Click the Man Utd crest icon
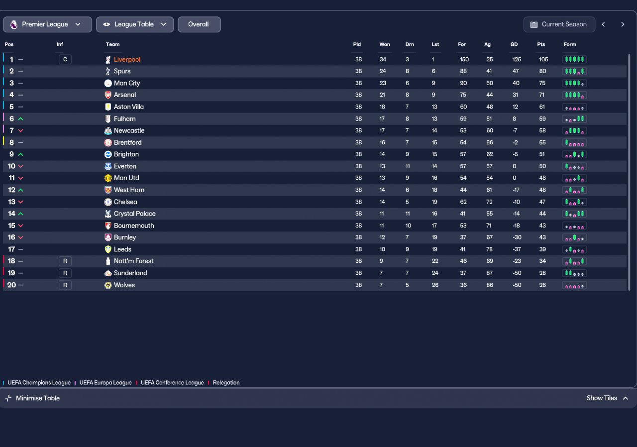Viewport: 637px width, 447px height. [x=108, y=178]
